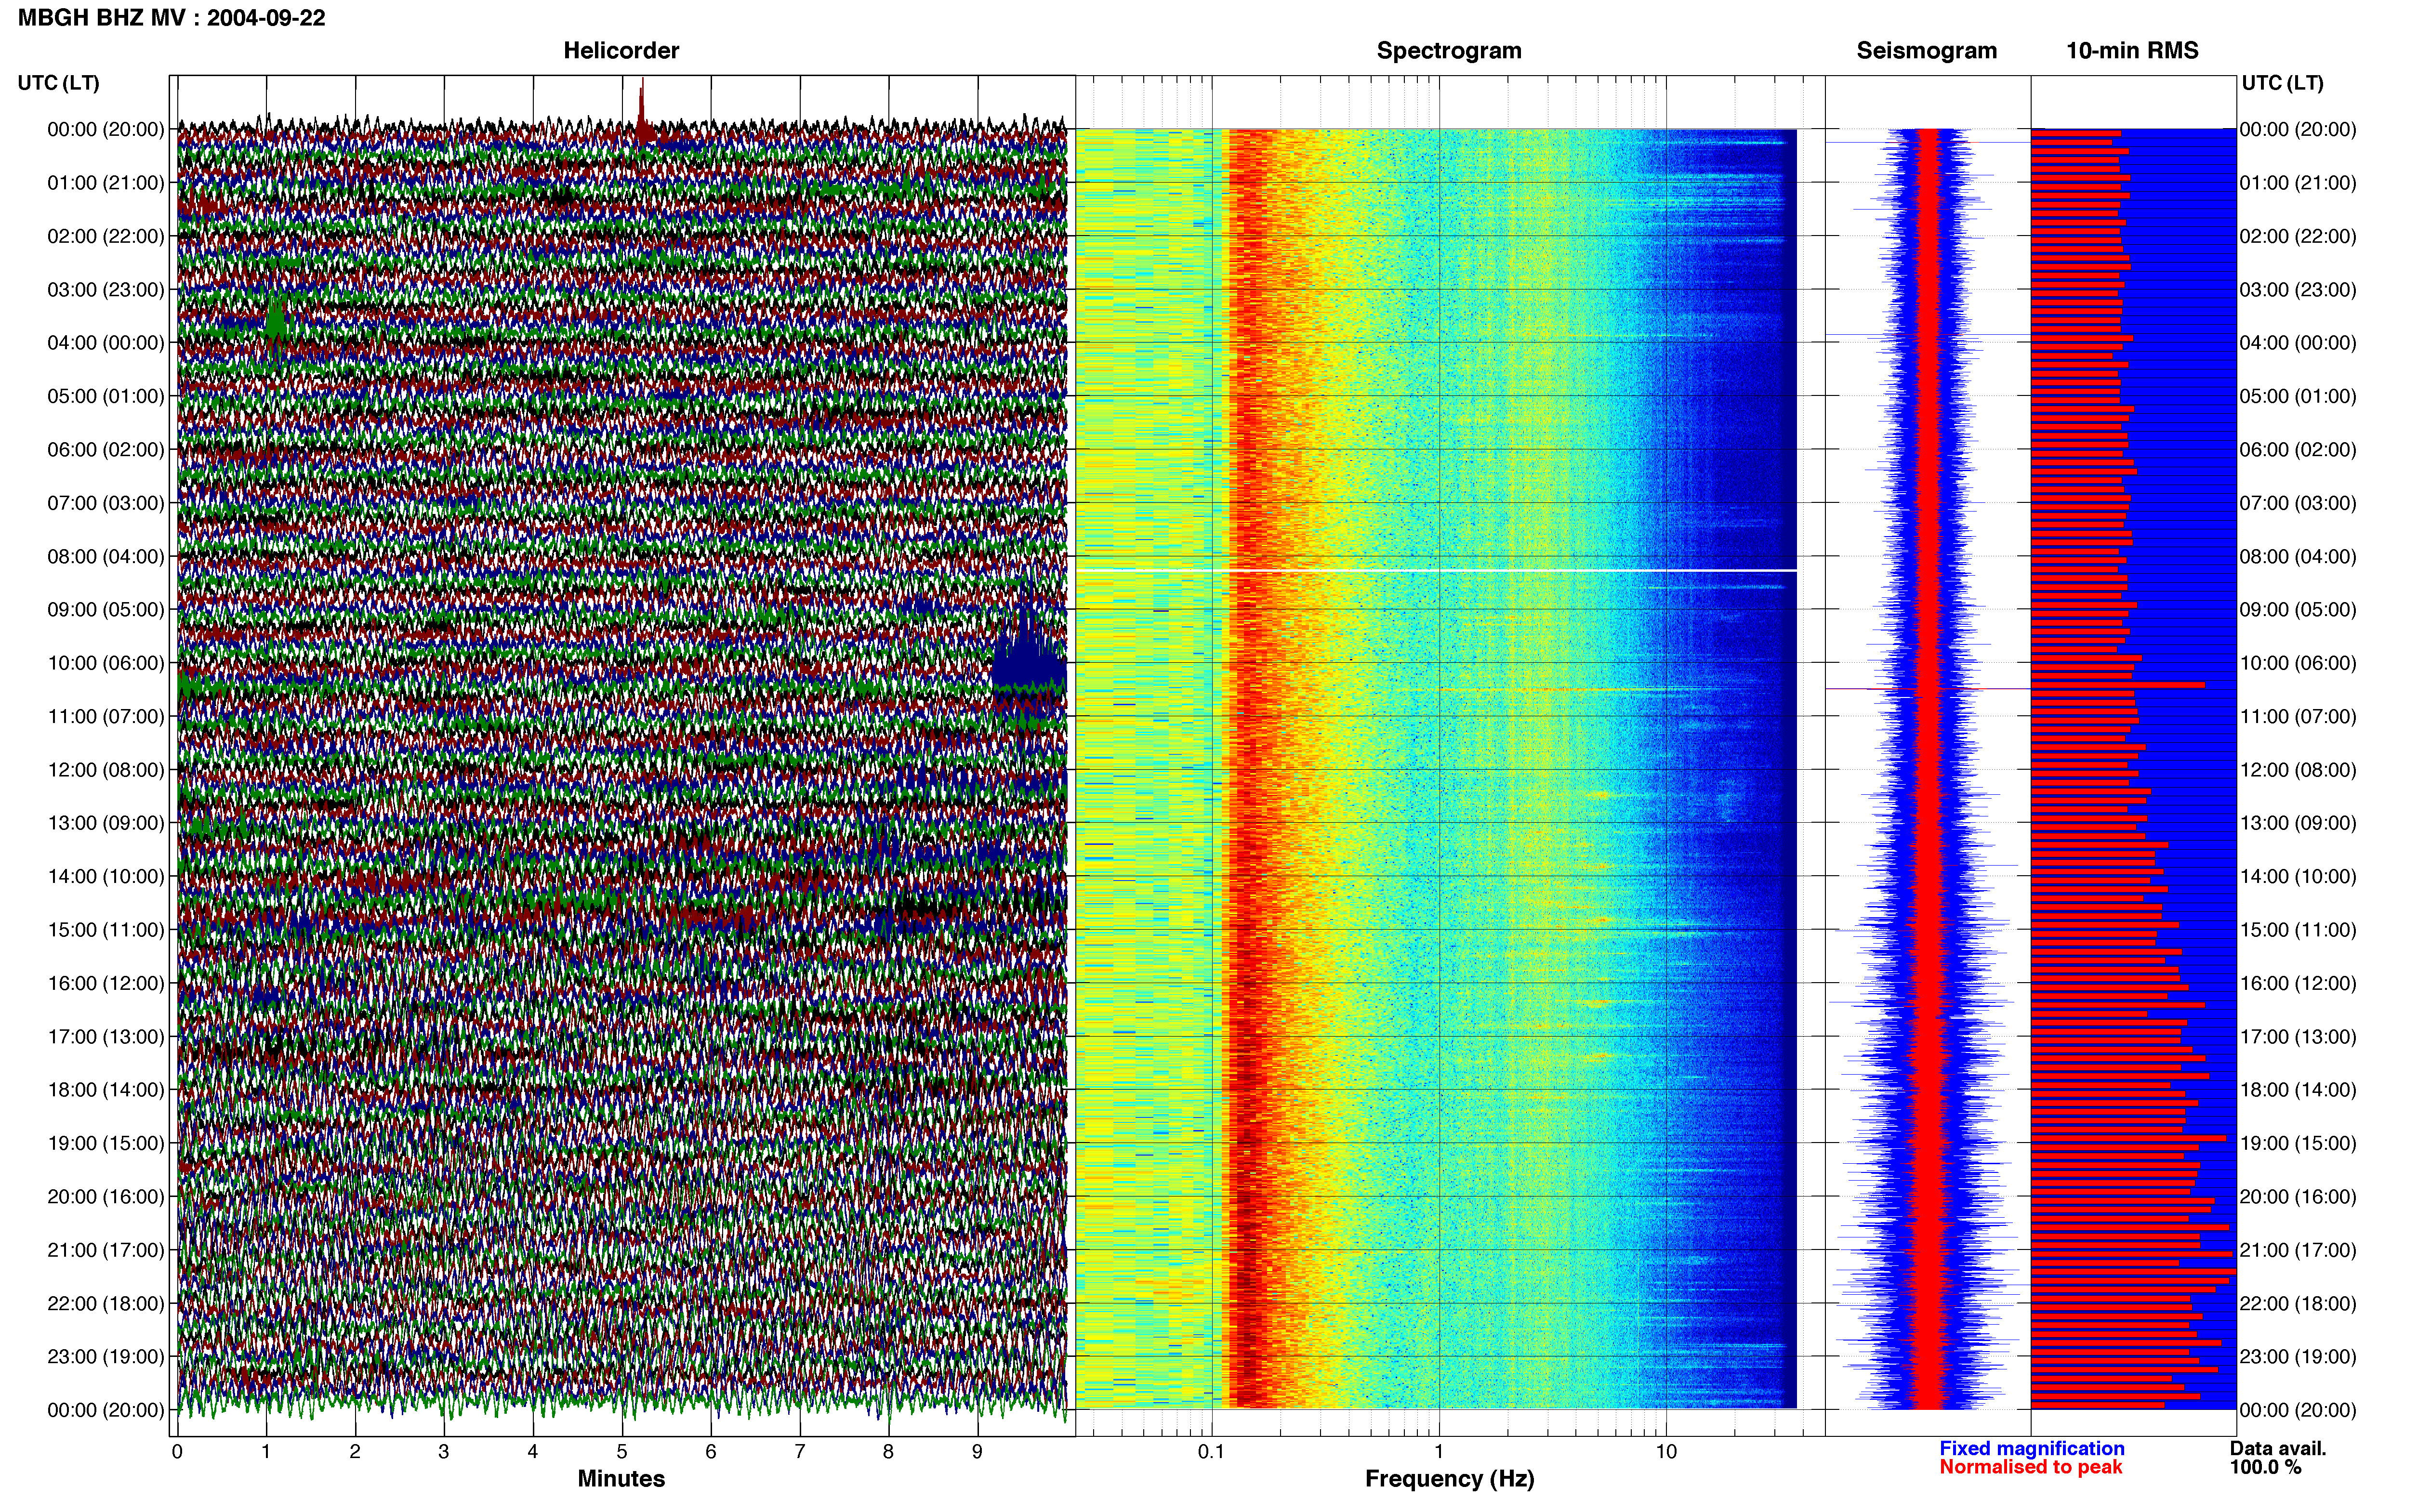This screenshot has width=2418, height=1512.
Task: Click '09:00 (05:00)' beside the RMS panel
Action: coord(2298,610)
